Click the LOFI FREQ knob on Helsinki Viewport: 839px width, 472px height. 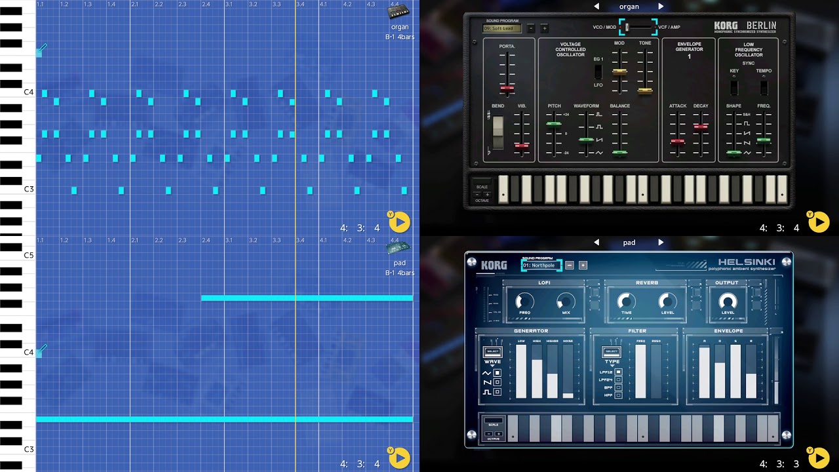coord(524,302)
